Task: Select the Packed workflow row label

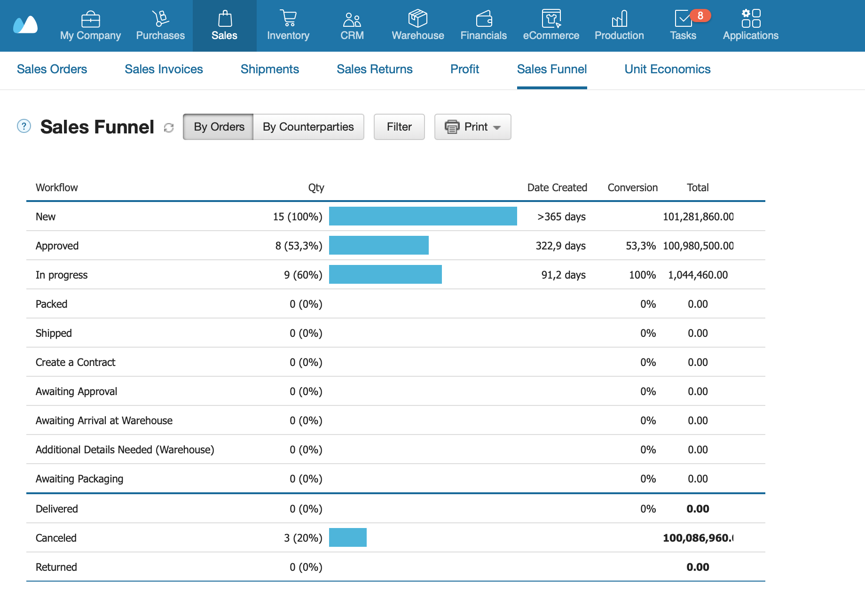Action: coord(51,304)
